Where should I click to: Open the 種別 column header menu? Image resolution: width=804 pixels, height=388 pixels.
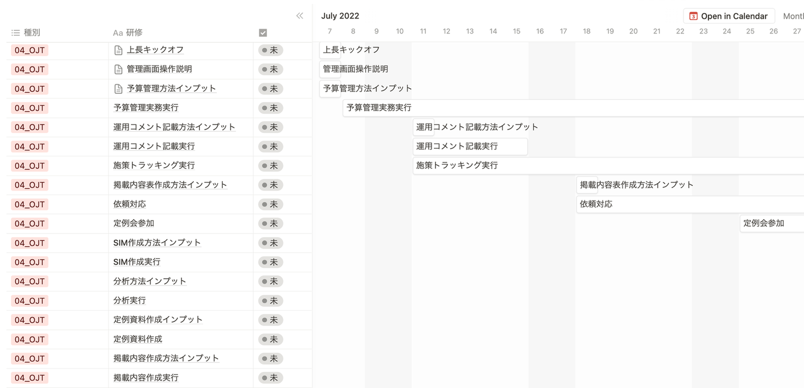pos(32,33)
